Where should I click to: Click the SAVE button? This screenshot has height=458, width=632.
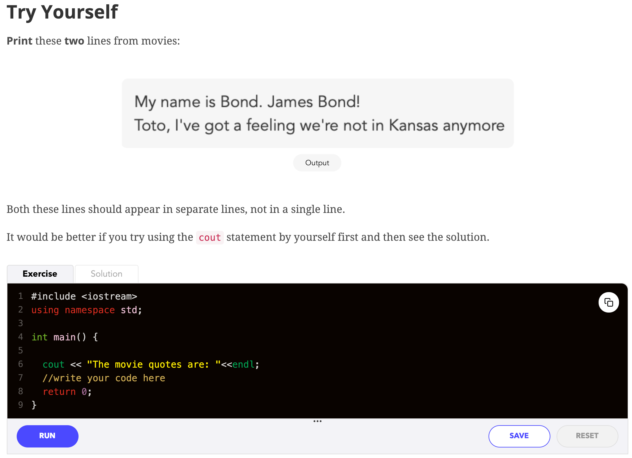tap(519, 436)
